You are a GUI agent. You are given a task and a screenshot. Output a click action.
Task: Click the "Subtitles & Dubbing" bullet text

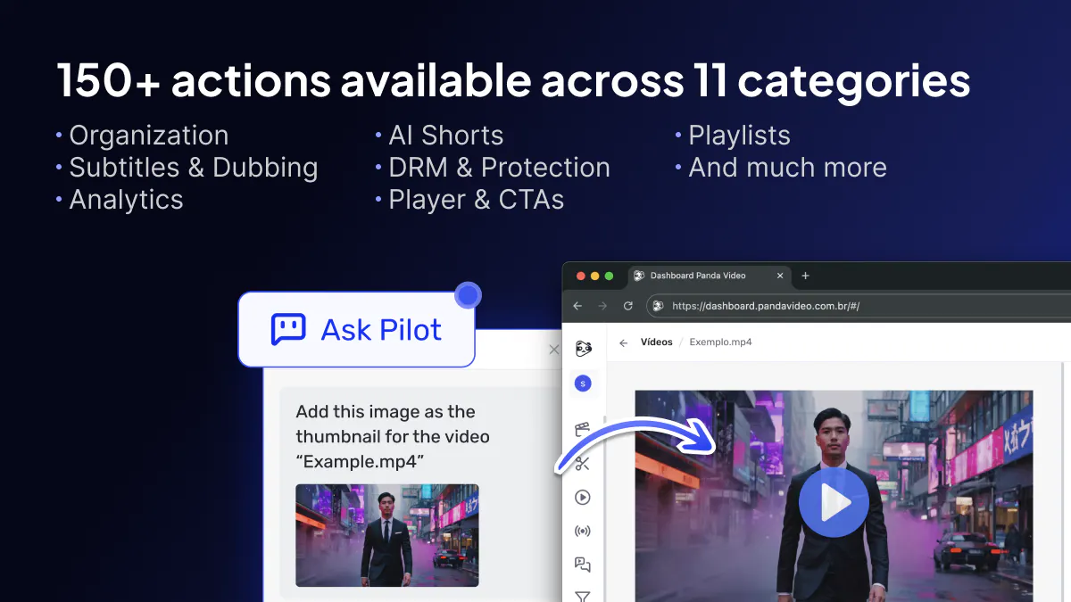click(194, 168)
